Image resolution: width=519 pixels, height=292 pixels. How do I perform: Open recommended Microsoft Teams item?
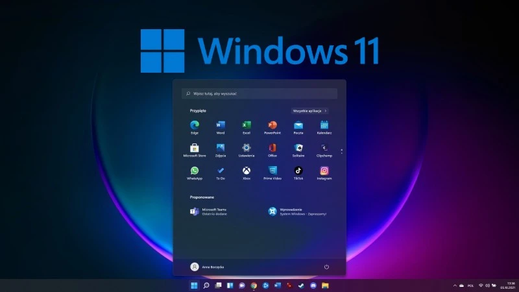(208, 212)
